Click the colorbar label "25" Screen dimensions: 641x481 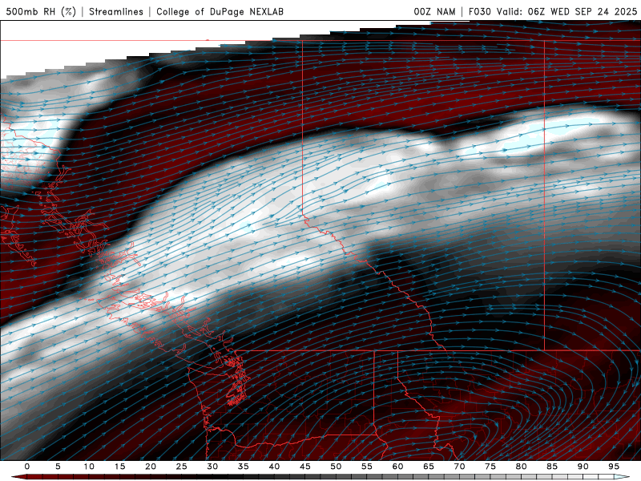click(x=182, y=467)
